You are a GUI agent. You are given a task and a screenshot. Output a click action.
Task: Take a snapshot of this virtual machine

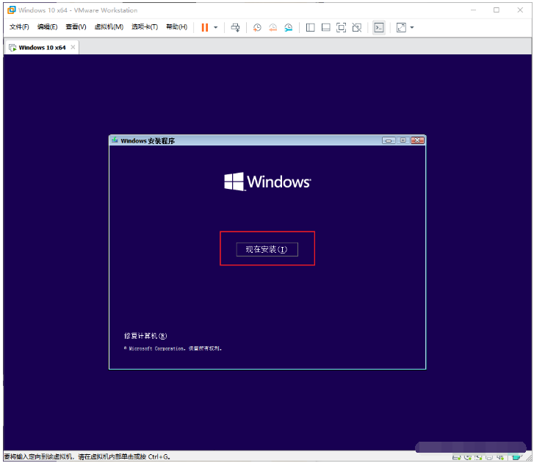pos(257,27)
